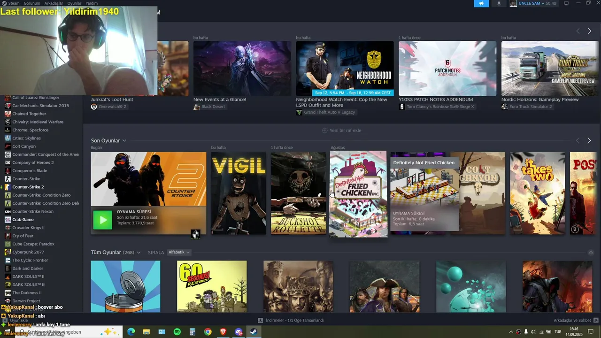Viewport: 601px width, 338px height.
Task: Click the Euro Truck Simulator 2 label
Action: coord(526,107)
